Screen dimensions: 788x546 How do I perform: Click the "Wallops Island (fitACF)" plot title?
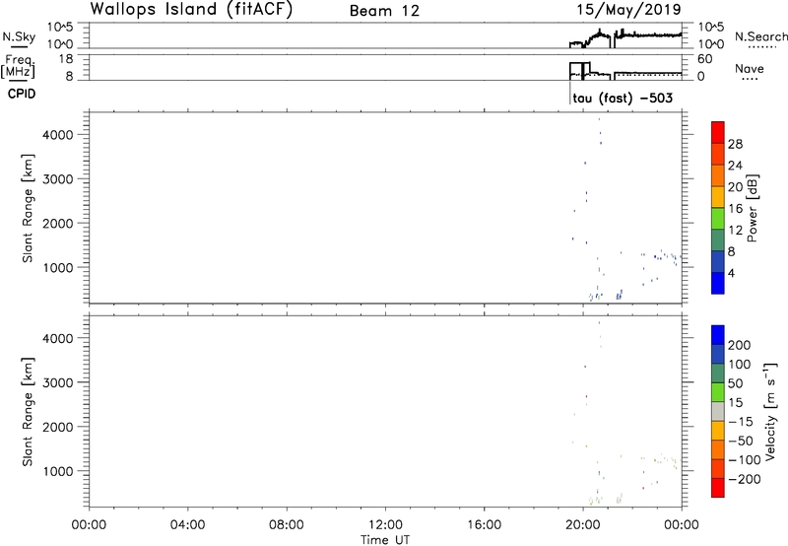[x=191, y=10]
